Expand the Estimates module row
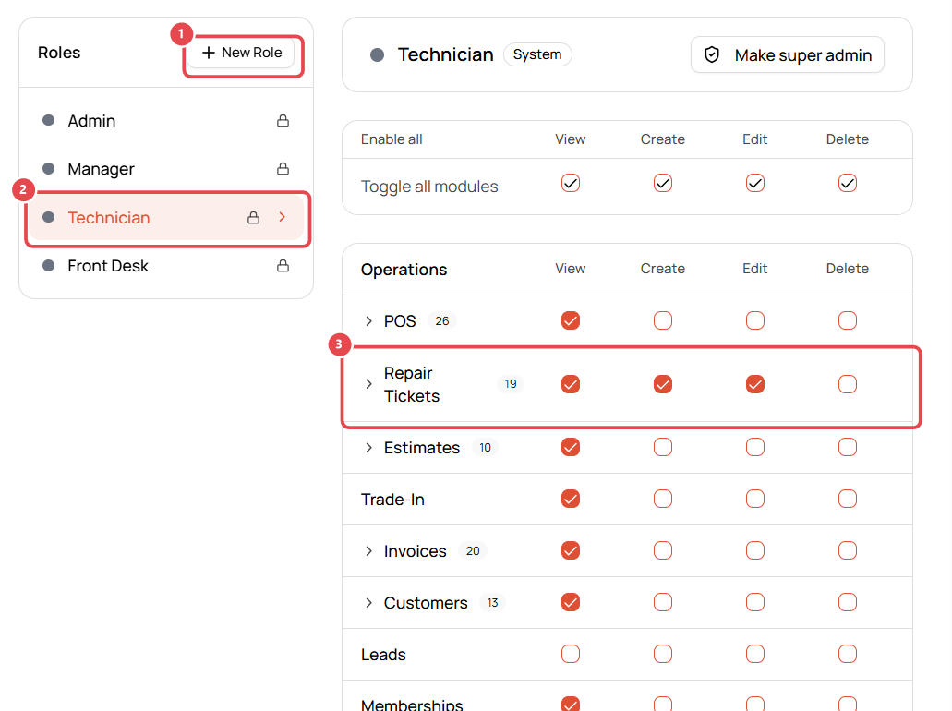This screenshot has height=711, width=952. (368, 448)
